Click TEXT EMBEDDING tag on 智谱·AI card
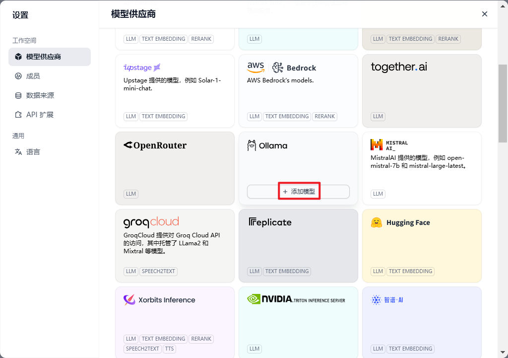 point(410,349)
